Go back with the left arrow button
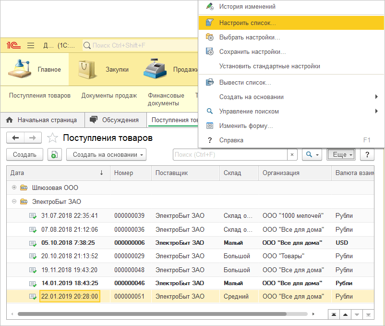Viewport: 385px width, 326px height. (x=15, y=138)
